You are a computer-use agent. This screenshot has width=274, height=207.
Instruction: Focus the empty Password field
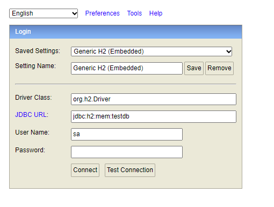click(127, 152)
